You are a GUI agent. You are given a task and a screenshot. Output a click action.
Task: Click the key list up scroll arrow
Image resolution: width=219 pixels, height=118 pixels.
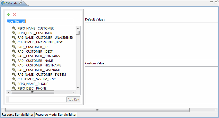[78, 28]
